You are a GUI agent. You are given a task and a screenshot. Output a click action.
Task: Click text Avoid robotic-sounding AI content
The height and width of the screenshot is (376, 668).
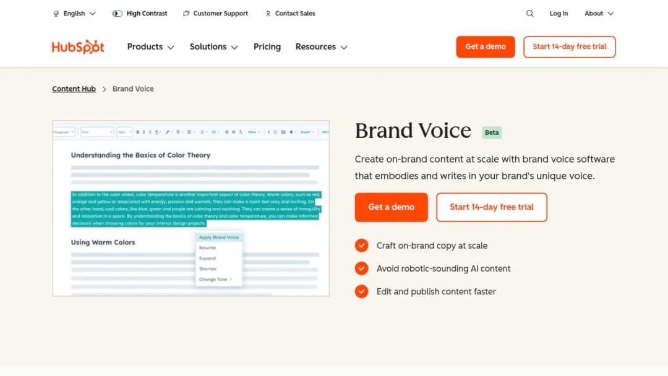pos(443,268)
